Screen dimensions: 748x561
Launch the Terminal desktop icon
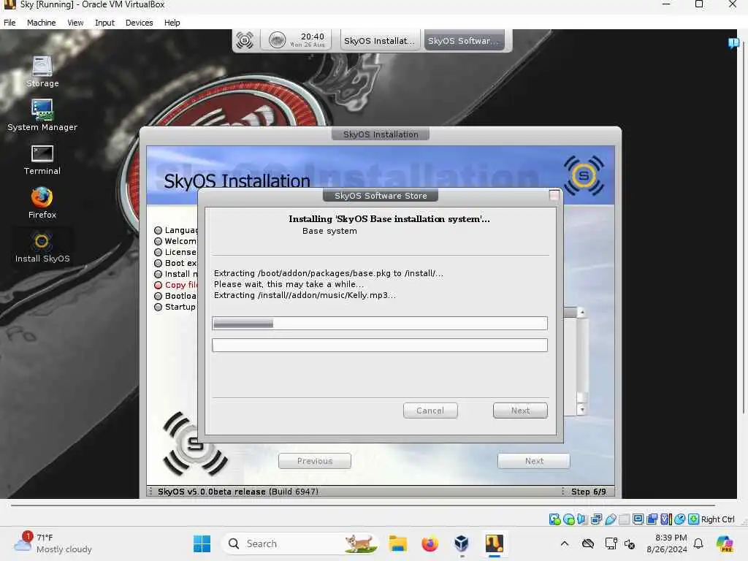tap(42, 160)
